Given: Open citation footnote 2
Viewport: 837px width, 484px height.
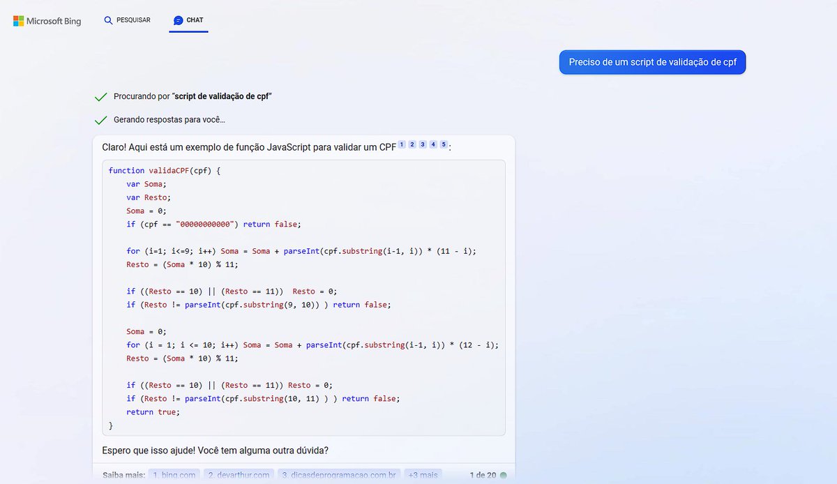Looking at the screenshot, I should coord(412,144).
